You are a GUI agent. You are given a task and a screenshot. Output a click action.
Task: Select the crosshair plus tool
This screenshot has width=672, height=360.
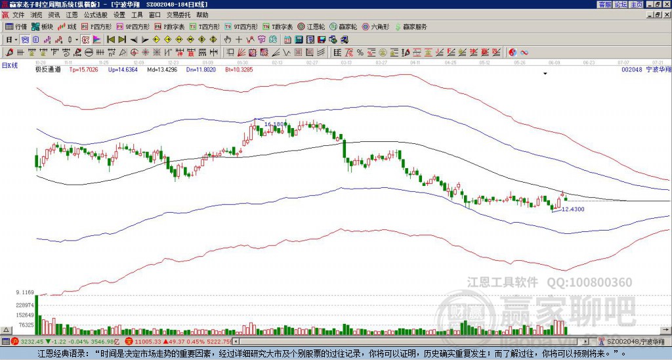click(x=239, y=40)
